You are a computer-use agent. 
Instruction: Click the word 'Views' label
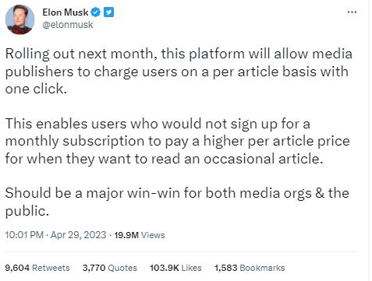point(153,235)
